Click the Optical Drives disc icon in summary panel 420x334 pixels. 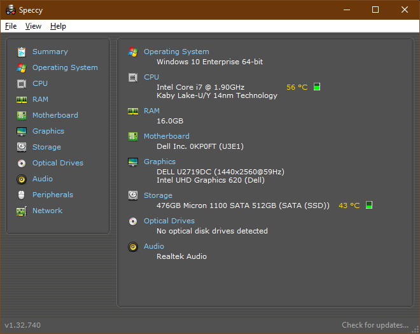click(133, 221)
